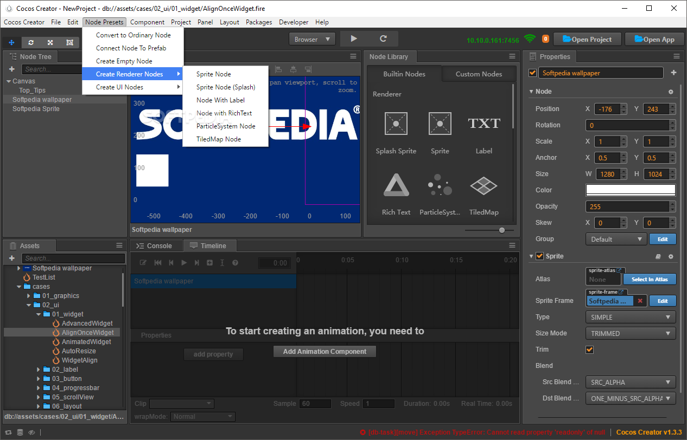Collapse the Node section in Properties
The image size is (687, 440).
[x=531, y=92]
